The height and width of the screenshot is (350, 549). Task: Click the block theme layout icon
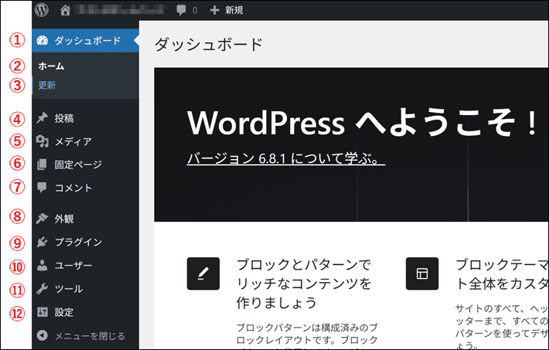click(422, 274)
